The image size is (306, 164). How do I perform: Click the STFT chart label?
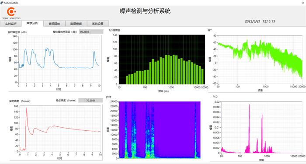(108, 97)
